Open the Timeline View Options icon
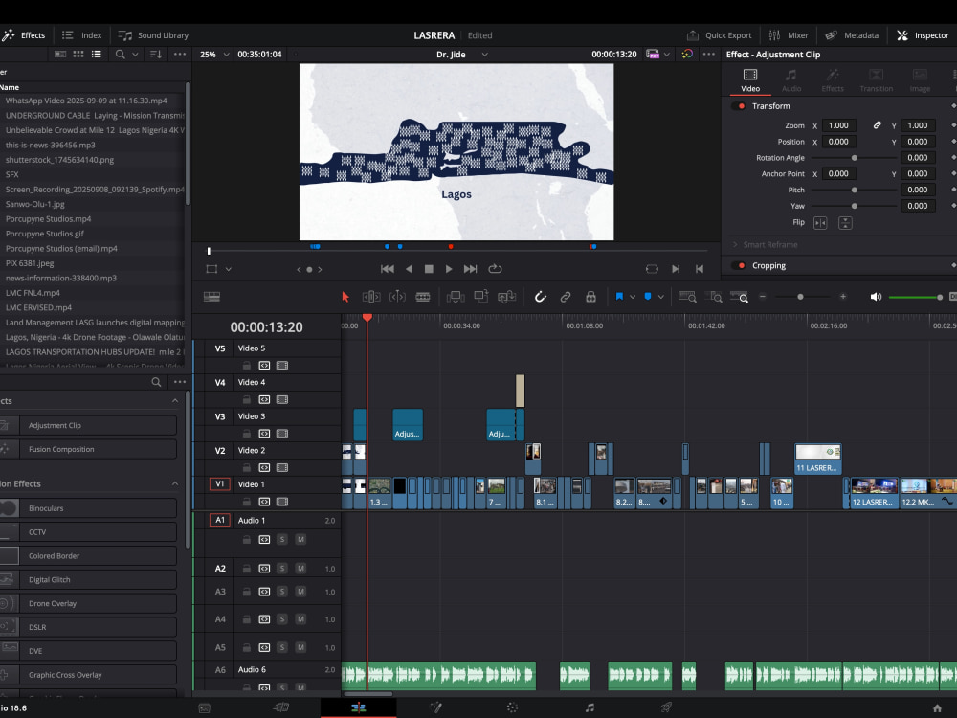Screen dimensions: 957x718 (x=211, y=297)
